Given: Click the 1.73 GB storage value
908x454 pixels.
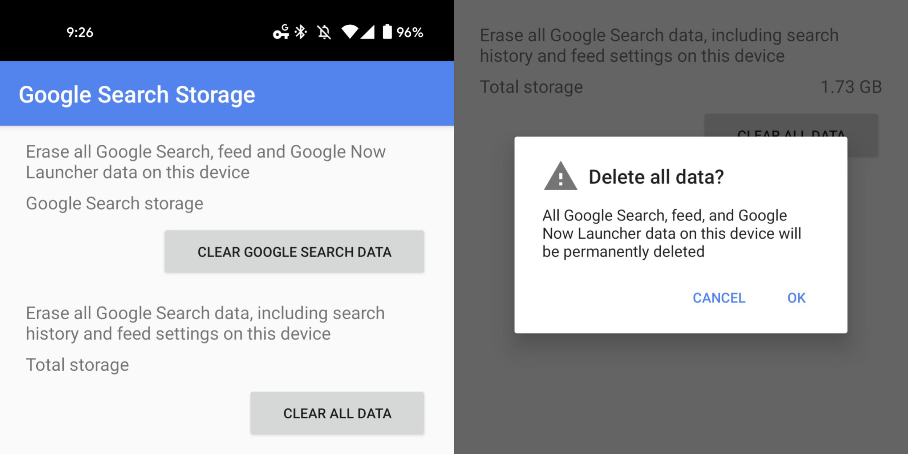Looking at the screenshot, I should tap(851, 86).
